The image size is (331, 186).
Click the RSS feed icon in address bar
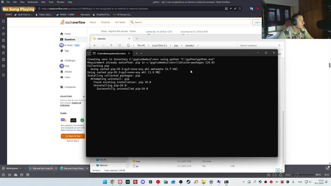[226, 9]
